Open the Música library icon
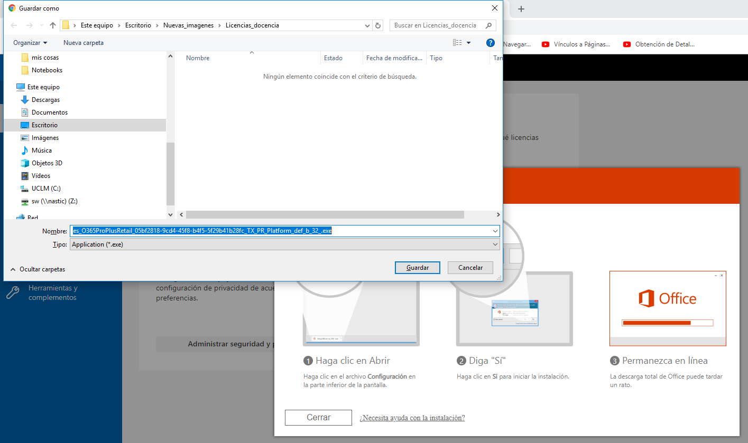This screenshot has height=443, width=748. click(25, 150)
